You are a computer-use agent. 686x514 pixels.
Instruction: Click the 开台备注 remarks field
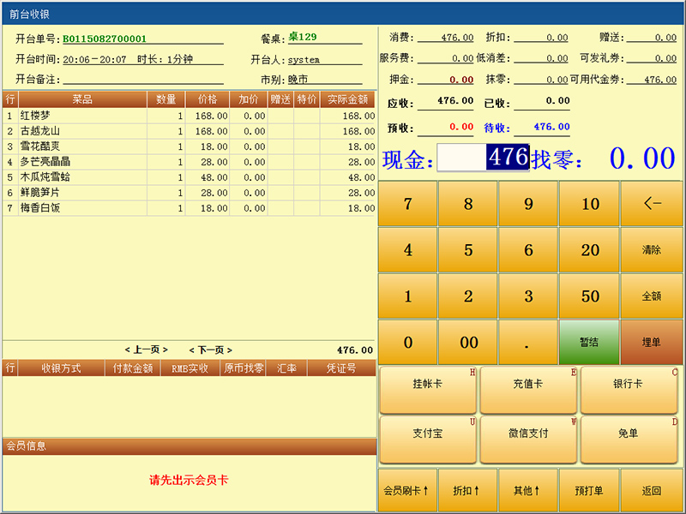[x=143, y=79]
